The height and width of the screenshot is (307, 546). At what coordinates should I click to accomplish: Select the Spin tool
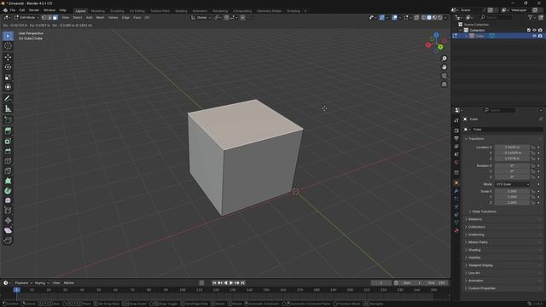click(x=8, y=191)
